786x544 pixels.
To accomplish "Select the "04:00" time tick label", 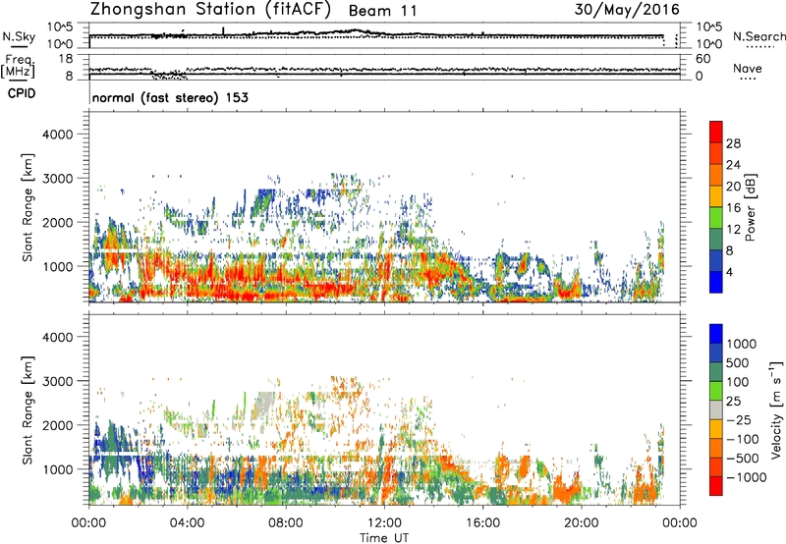I will point(187,523).
